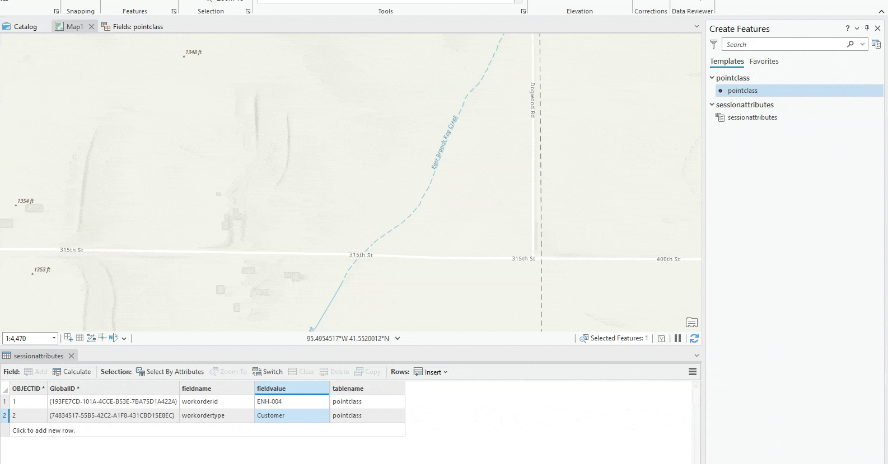Image resolution: width=888 pixels, height=464 pixels.
Task: Click the selection chip toggle icon
Action: coord(661,338)
